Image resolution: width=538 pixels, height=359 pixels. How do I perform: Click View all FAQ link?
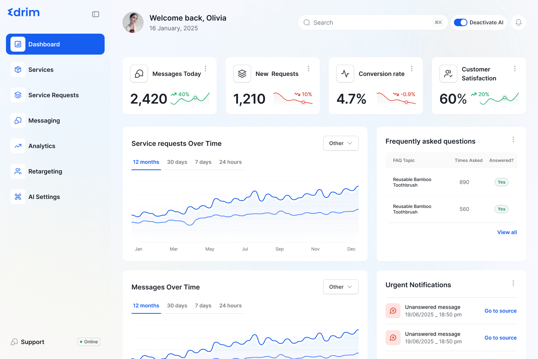(507, 232)
